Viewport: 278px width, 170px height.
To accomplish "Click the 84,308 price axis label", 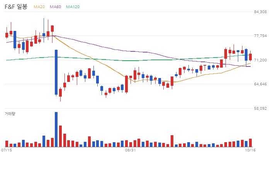I will coord(260,12).
